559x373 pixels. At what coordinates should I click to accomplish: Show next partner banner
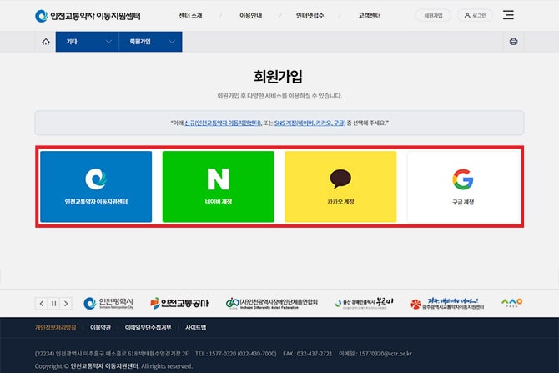click(66, 304)
